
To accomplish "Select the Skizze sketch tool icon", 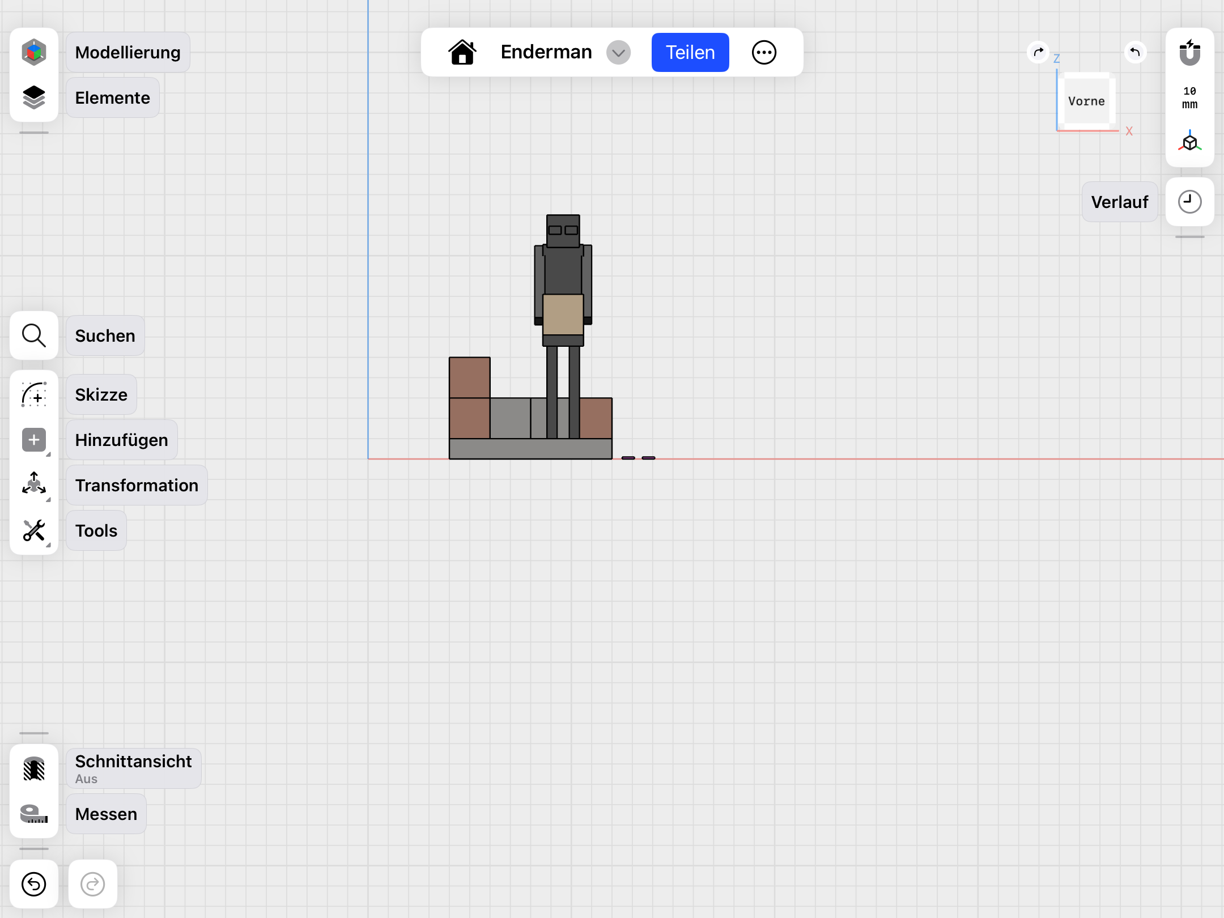I will [x=34, y=394].
